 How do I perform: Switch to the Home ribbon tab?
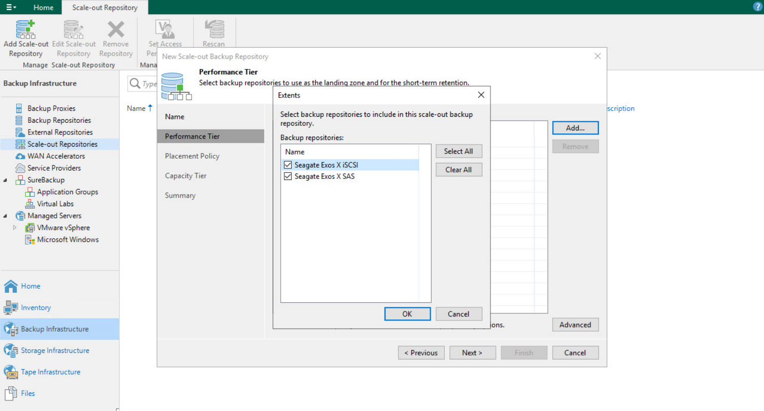[x=43, y=8]
